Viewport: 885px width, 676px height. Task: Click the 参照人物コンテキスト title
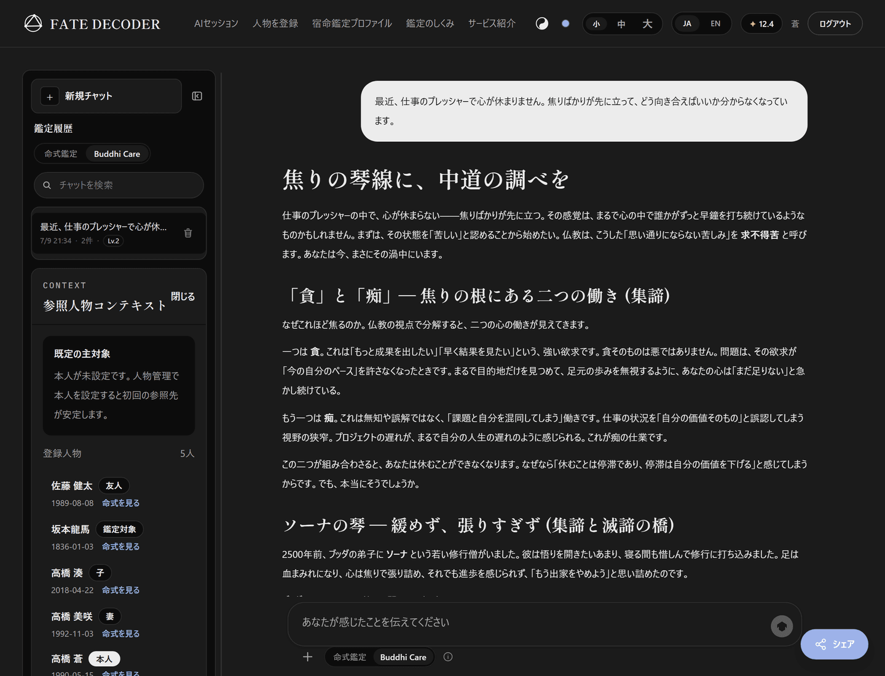(104, 305)
